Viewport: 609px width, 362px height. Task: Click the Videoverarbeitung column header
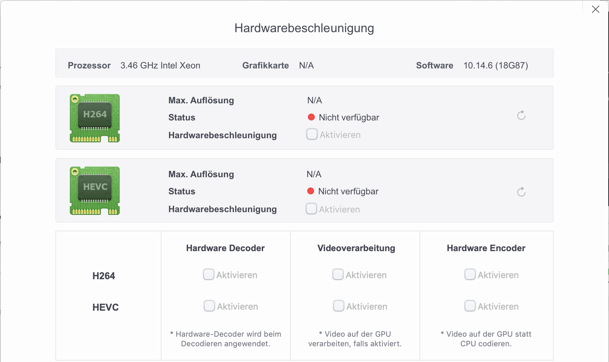(356, 248)
